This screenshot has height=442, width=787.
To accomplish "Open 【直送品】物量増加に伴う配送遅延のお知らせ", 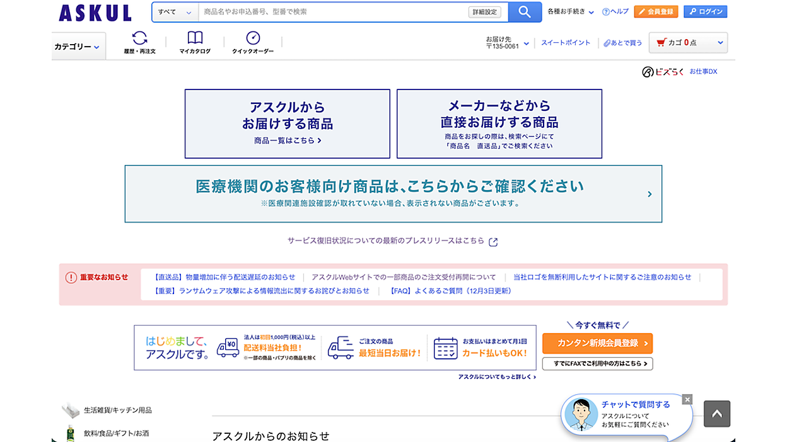I will [x=224, y=277].
